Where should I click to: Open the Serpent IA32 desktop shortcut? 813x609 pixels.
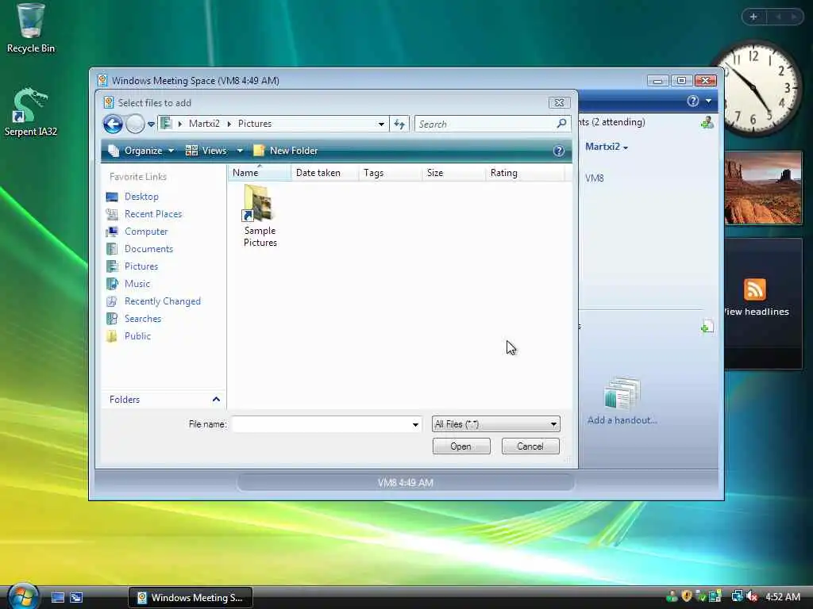[x=30, y=111]
